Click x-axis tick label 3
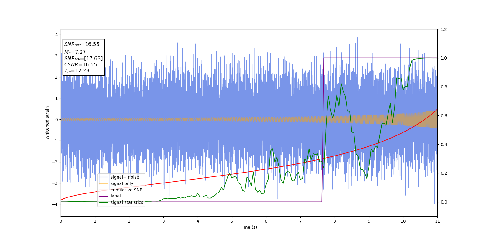486x243 pixels. 163,221
